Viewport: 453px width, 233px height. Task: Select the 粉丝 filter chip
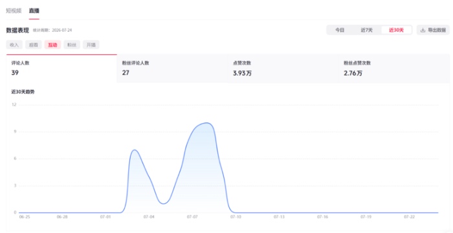click(x=72, y=45)
